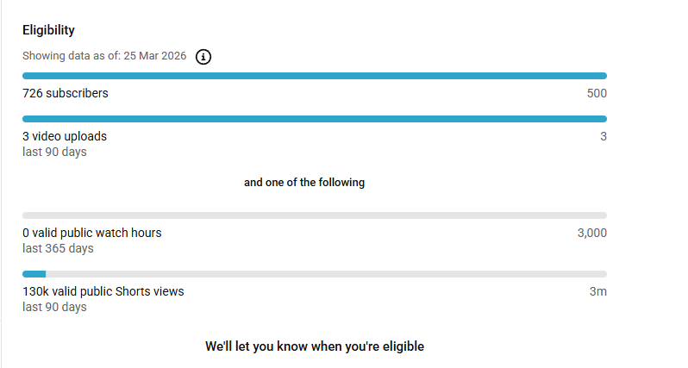
Task: Click the video uploads progress bar
Action: (x=314, y=119)
